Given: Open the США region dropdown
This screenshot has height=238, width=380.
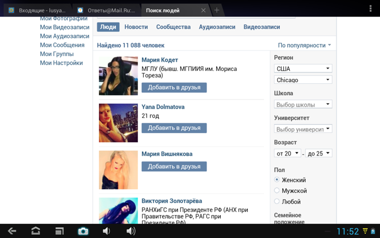Looking at the screenshot, I should [303, 69].
